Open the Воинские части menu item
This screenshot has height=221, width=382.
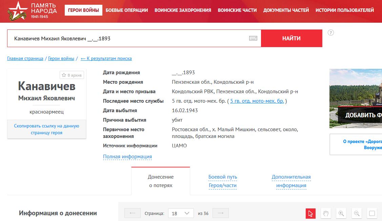coord(237,10)
